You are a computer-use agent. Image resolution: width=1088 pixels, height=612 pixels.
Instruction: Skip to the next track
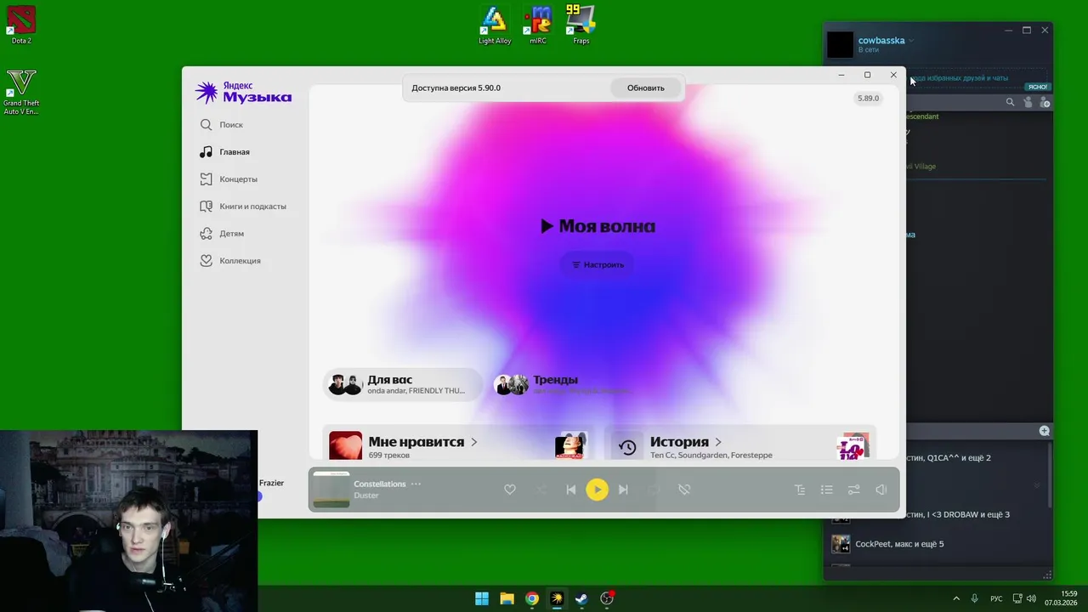(623, 490)
